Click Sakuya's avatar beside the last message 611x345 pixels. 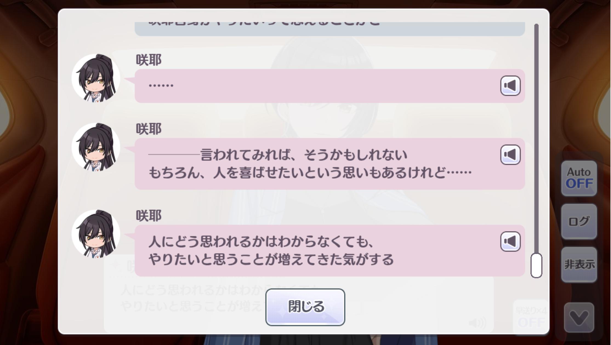tap(96, 234)
